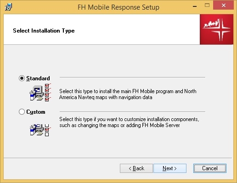This screenshot has width=237, height=183.
Task: Click the Custom option label text
Action: click(x=36, y=112)
